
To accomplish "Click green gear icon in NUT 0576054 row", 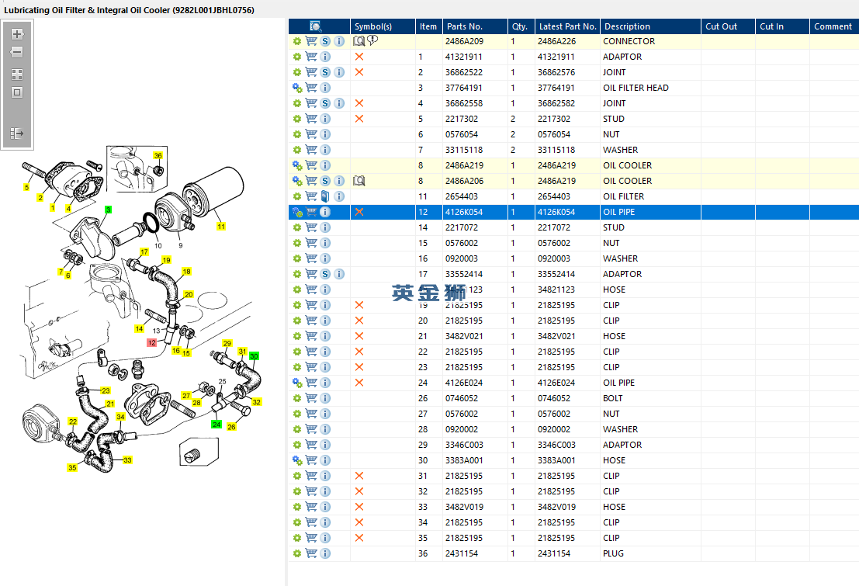I will 297,134.
